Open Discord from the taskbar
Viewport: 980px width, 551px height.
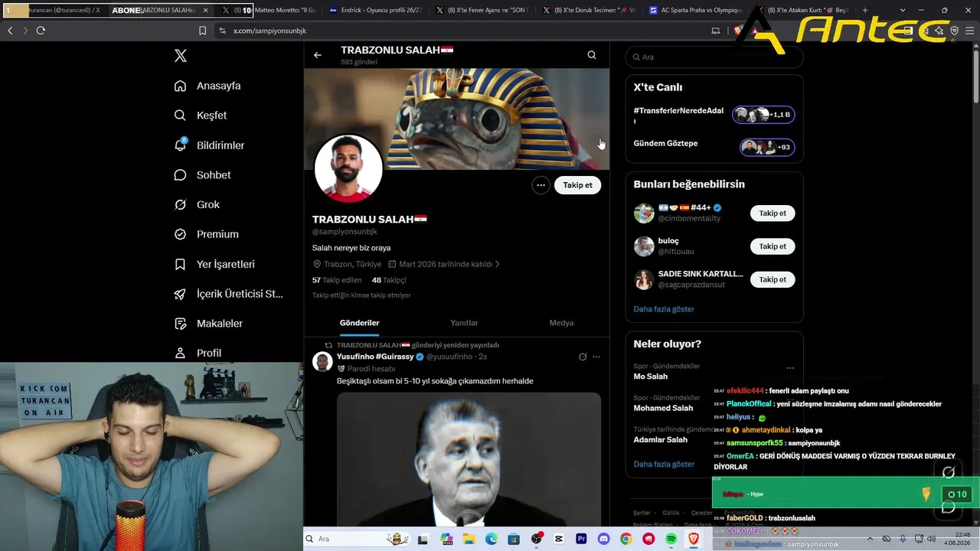(x=603, y=539)
